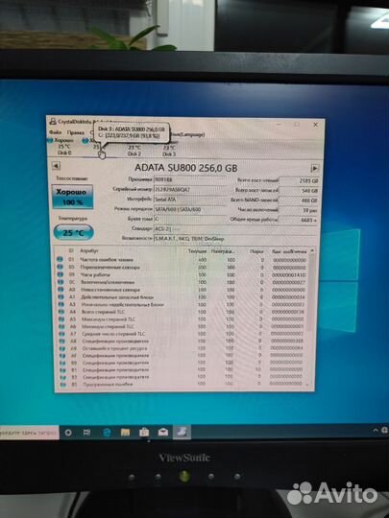Select the status circle of attribute A4

point(61,312)
